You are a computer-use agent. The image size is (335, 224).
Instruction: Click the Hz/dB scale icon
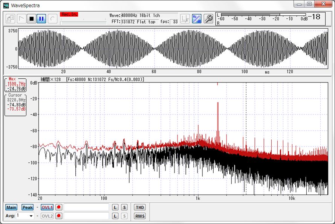point(196,18)
